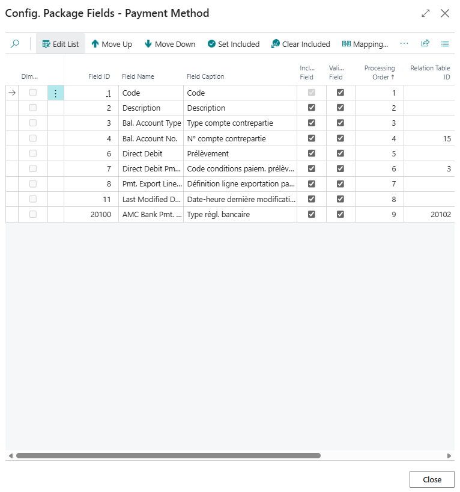Click Processing Order 5 cell

pos(379,153)
